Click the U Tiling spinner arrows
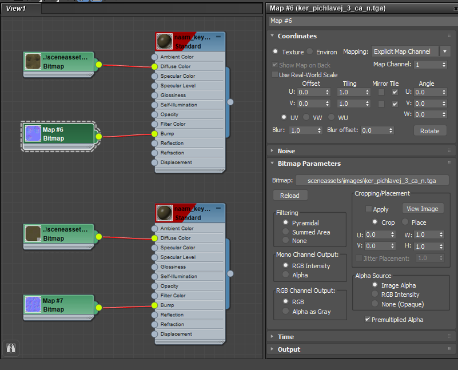Image resolution: width=458 pixels, height=370 pixels. click(x=367, y=92)
